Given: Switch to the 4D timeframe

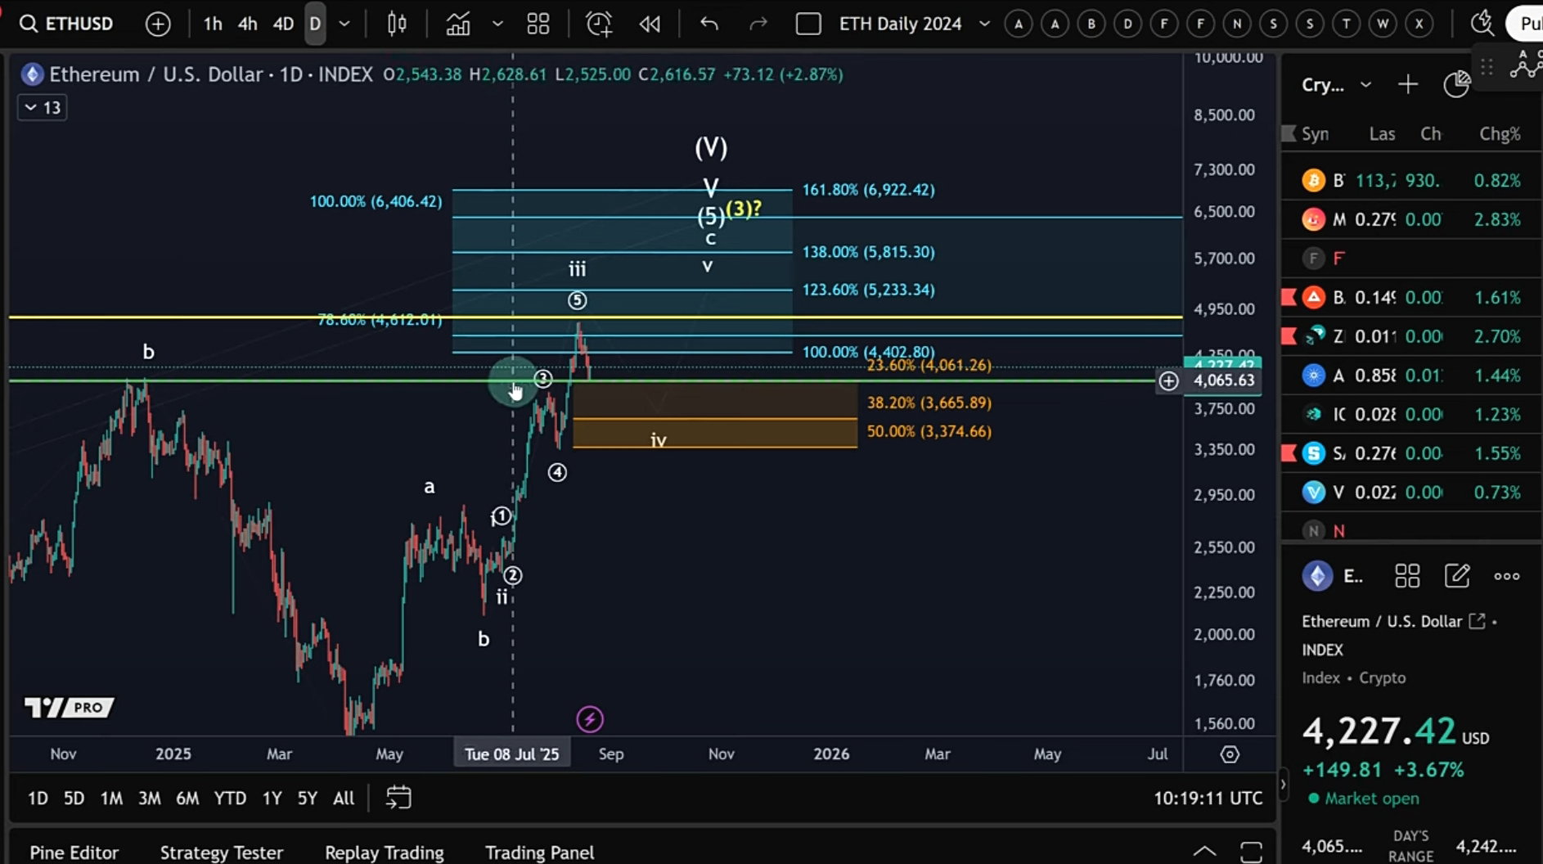Looking at the screenshot, I should point(283,24).
